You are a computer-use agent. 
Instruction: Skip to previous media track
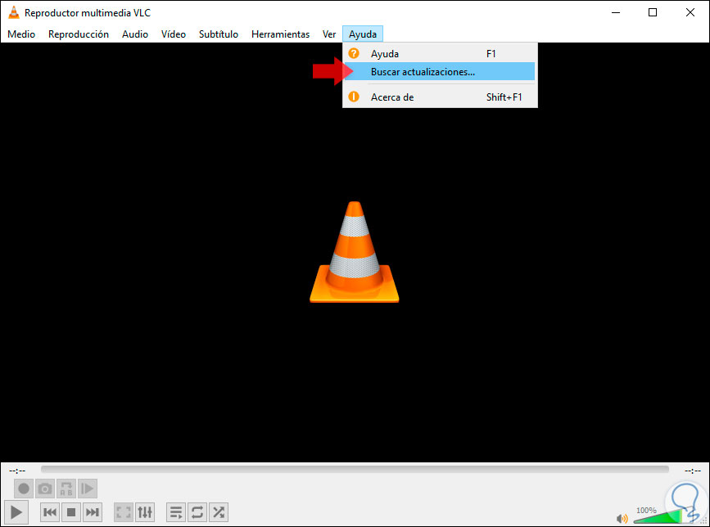[50, 512]
